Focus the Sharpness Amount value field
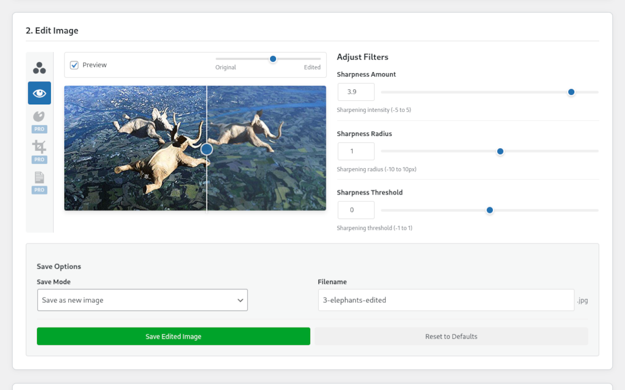The height and width of the screenshot is (390, 625). click(x=356, y=92)
